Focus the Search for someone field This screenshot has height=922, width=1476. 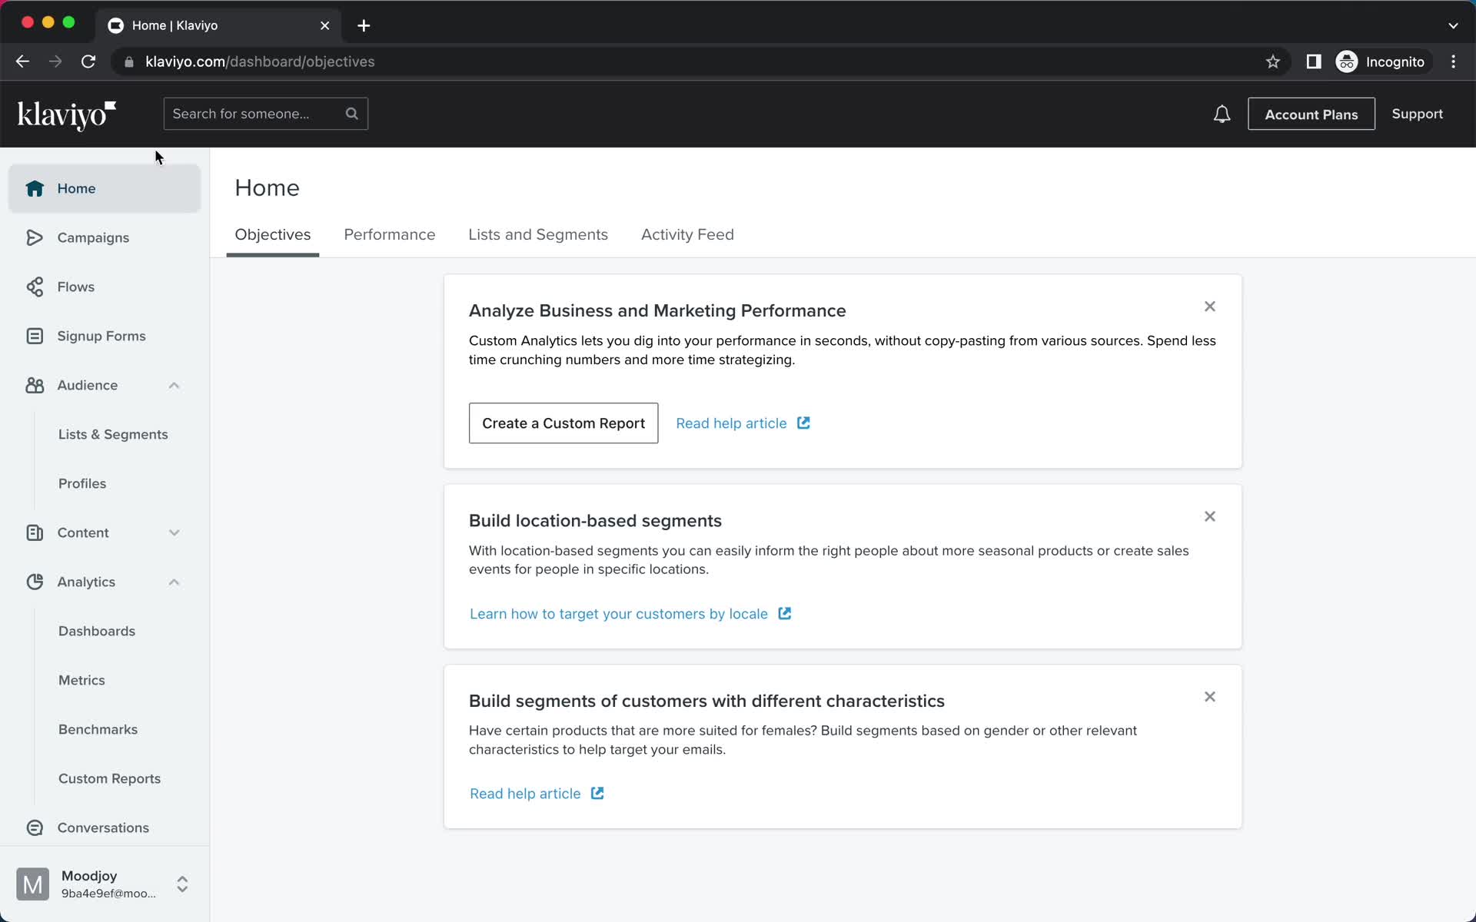(x=266, y=114)
